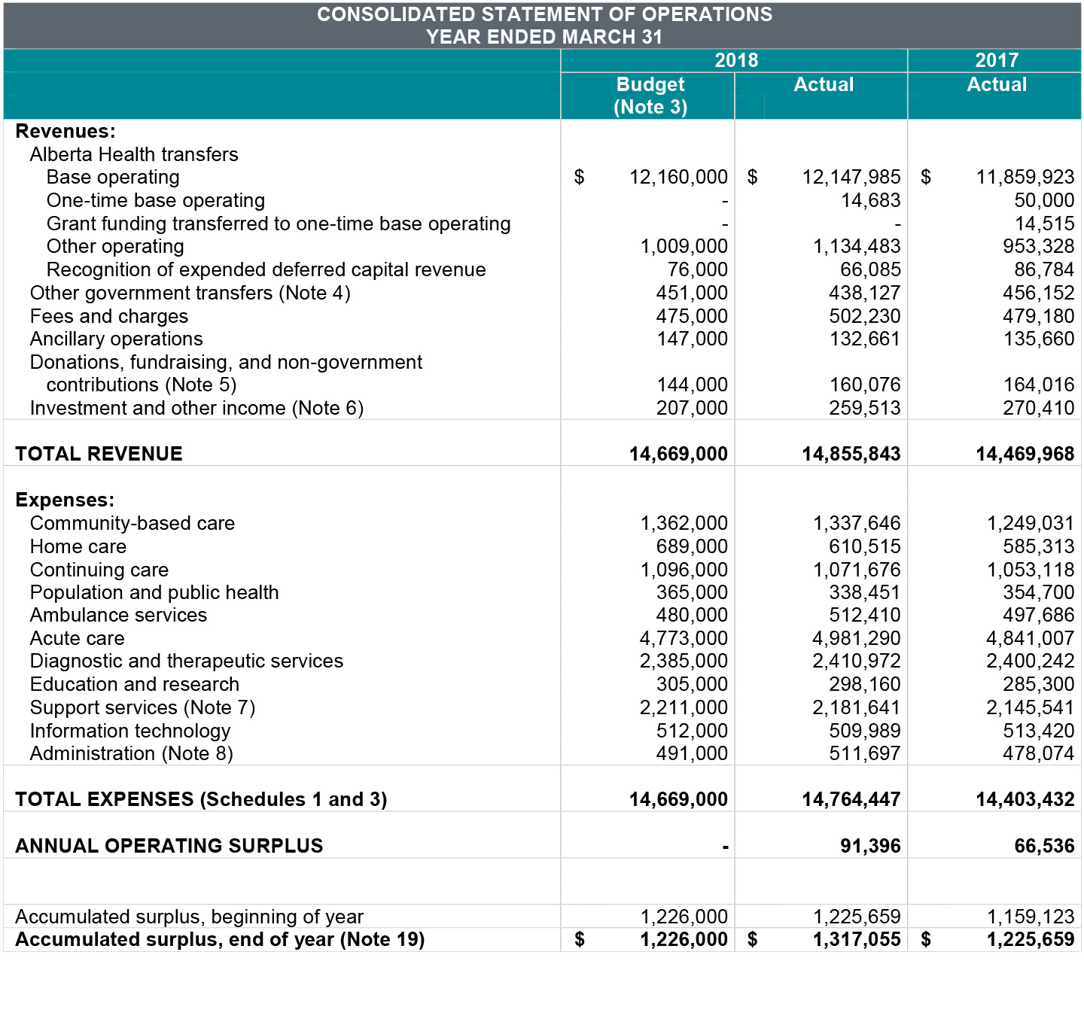This screenshot has width=1084, height=1031.
Task: Click the 50,000 value for 2017
Action: (x=1045, y=201)
